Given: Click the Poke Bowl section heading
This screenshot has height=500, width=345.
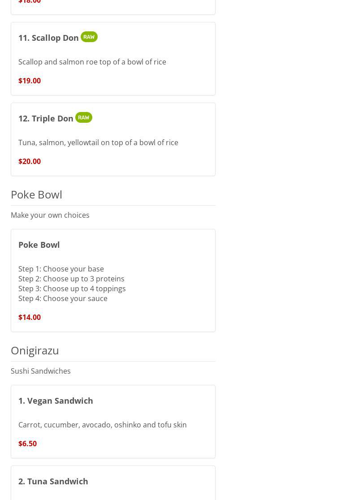Looking at the screenshot, I should [36, 194].
